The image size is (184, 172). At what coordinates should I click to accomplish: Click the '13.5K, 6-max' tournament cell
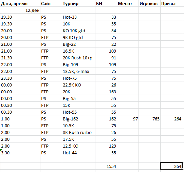coord(78,71)
